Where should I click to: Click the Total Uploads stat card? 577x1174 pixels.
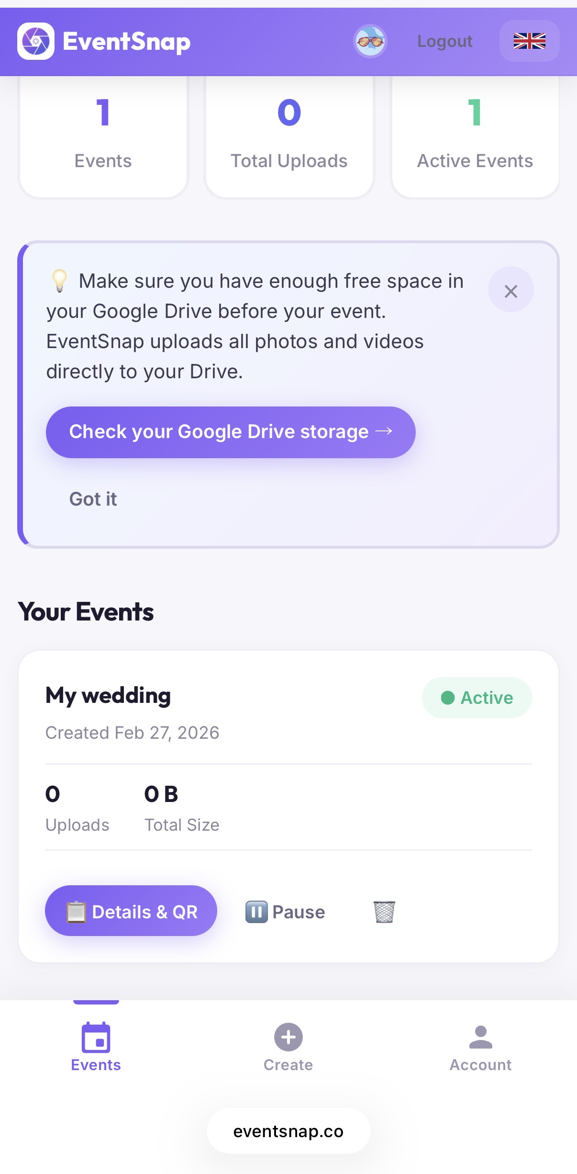[x=289, y=136]
